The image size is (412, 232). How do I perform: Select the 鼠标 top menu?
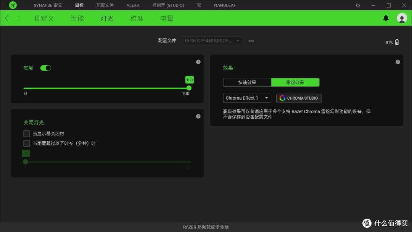(x=79, y=5)
